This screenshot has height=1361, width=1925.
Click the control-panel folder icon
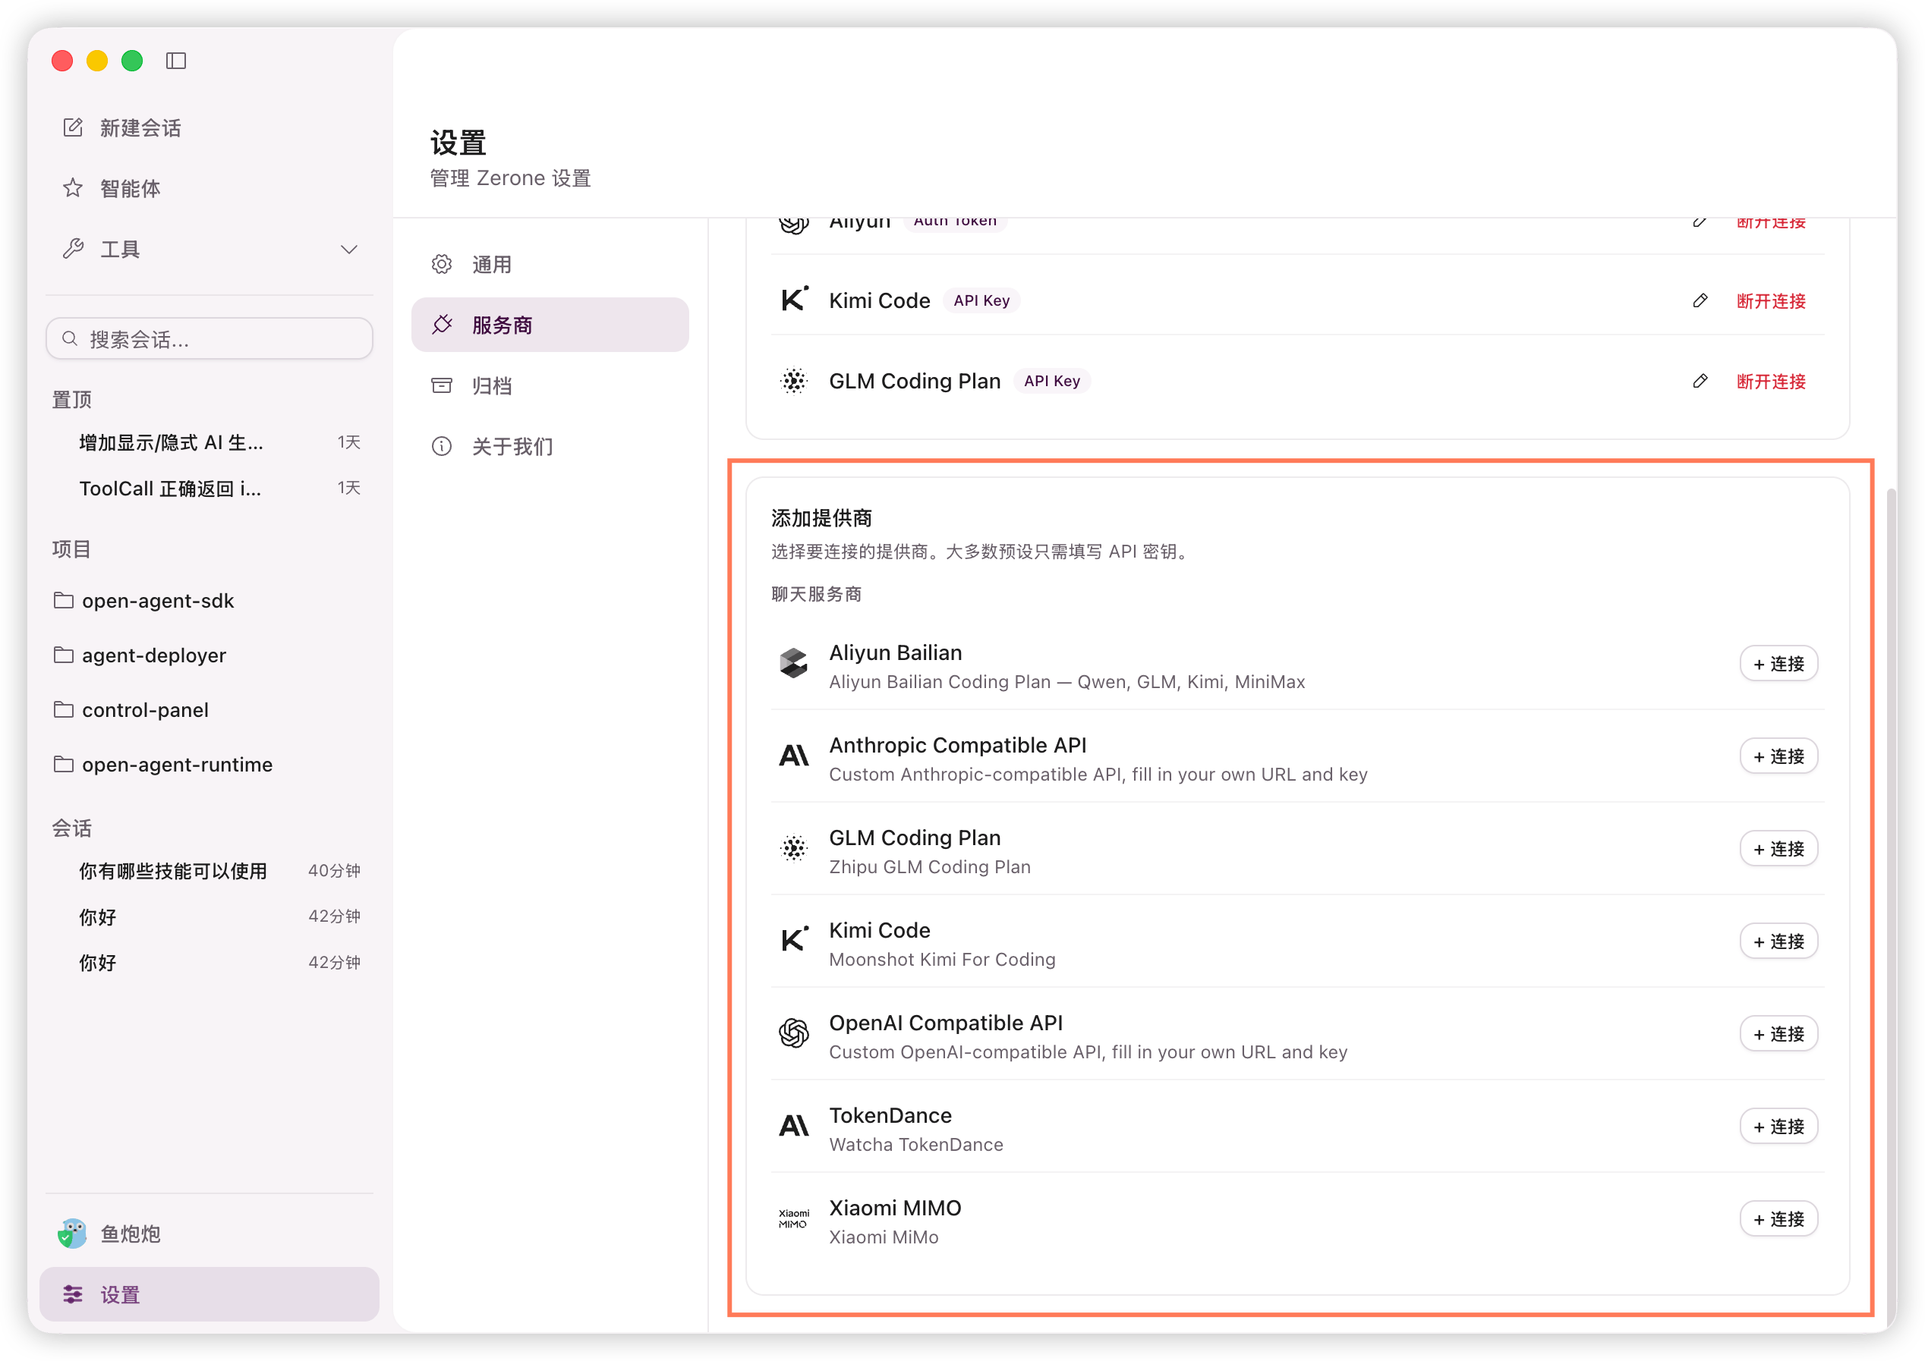pyautogui.click(x=63, y=709)
